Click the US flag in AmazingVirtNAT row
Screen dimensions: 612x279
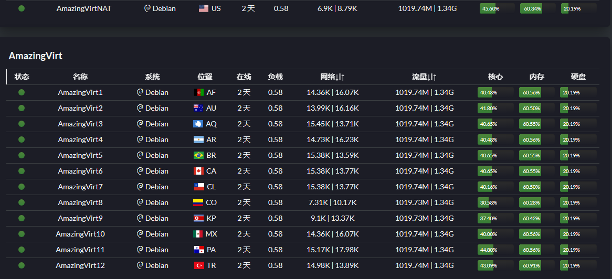coord(204,8)
